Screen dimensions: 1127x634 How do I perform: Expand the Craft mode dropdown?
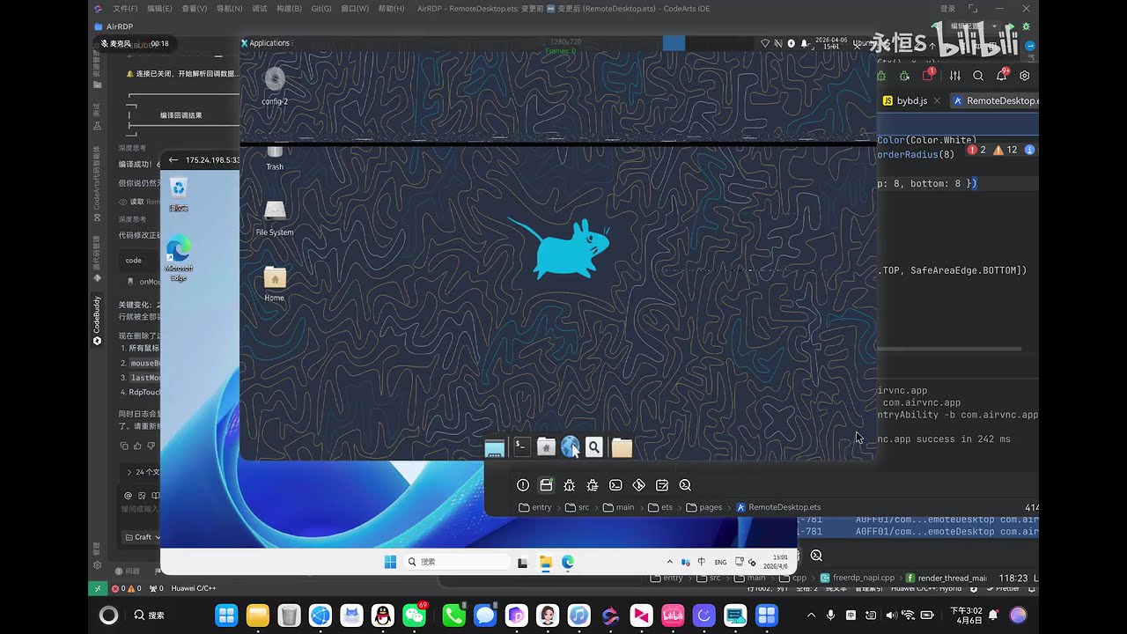[143, 537]
